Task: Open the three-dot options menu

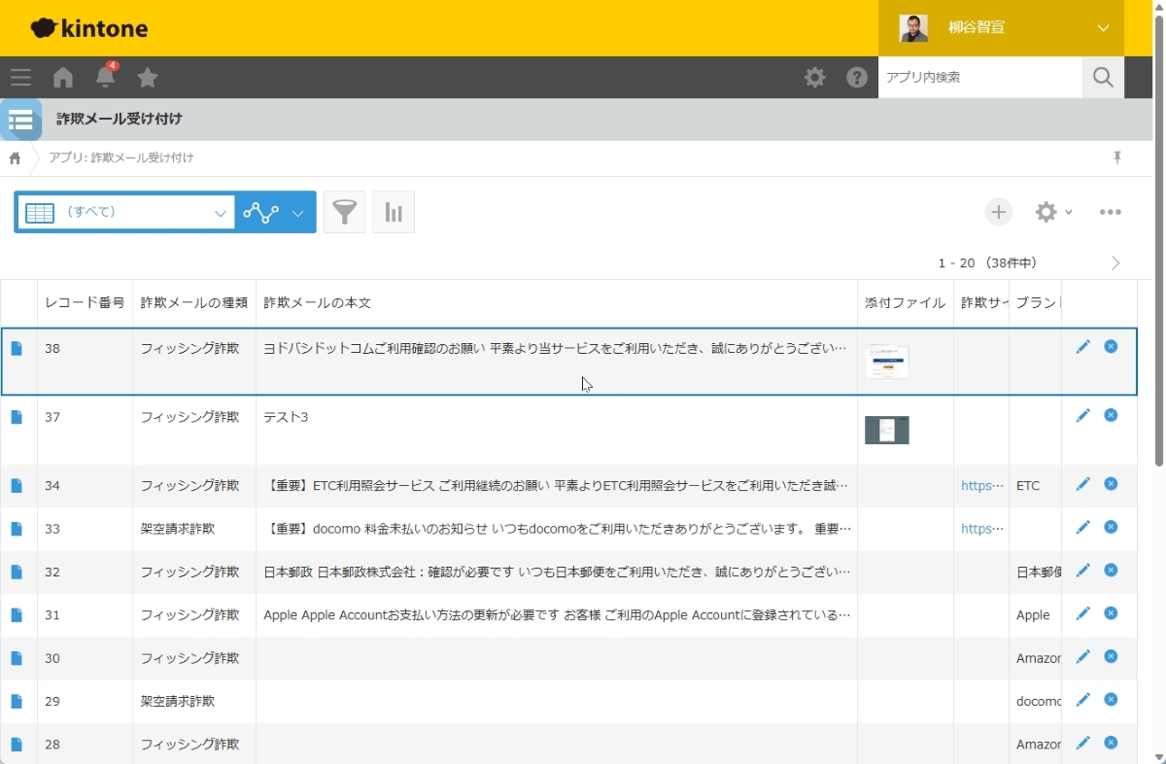Action: tap(1111, 212)
